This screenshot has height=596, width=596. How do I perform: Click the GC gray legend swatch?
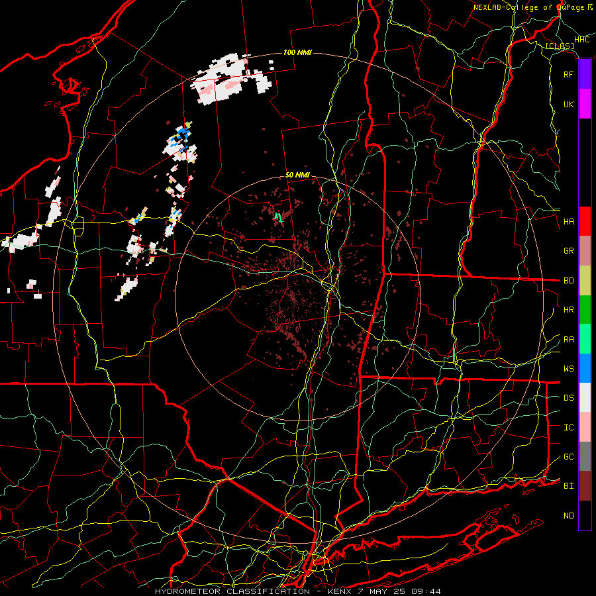pos(585,456)
